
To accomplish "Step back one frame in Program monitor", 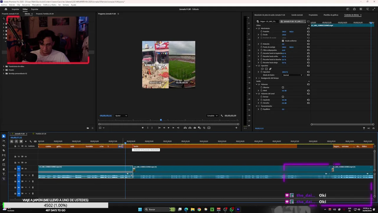I will coord(164,128).
